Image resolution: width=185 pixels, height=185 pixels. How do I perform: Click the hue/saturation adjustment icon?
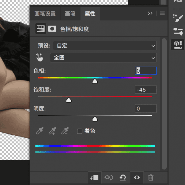pyautogui.click(x=41, y=29)
